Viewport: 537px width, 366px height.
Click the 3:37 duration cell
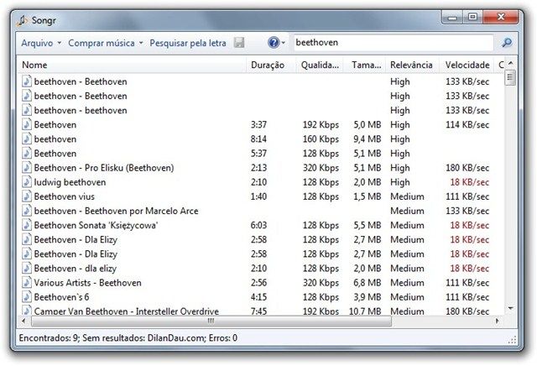258,125
